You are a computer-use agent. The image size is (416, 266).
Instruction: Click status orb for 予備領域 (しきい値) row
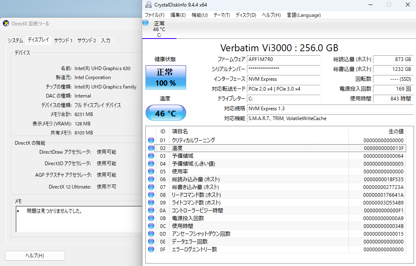pos(151,164)
